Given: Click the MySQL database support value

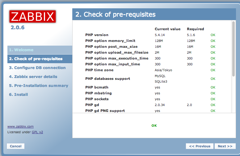Looking at the screenshot, I should pyautogui.click(x=160, y=76).
